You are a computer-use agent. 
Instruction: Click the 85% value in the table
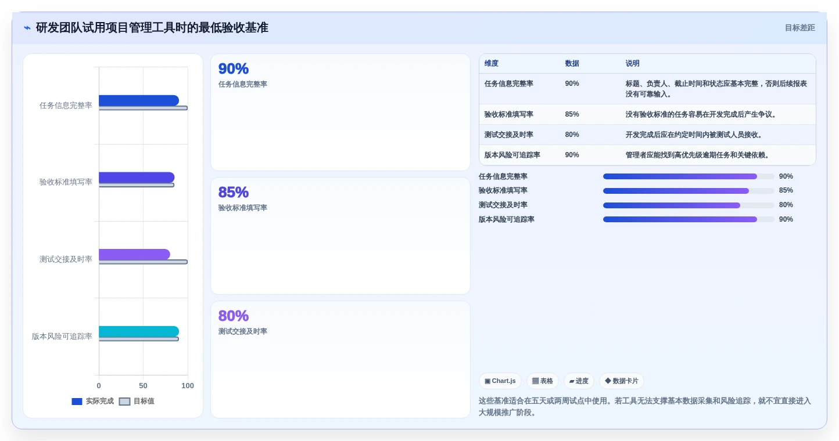pyautogui.click(x=572, y=114)
